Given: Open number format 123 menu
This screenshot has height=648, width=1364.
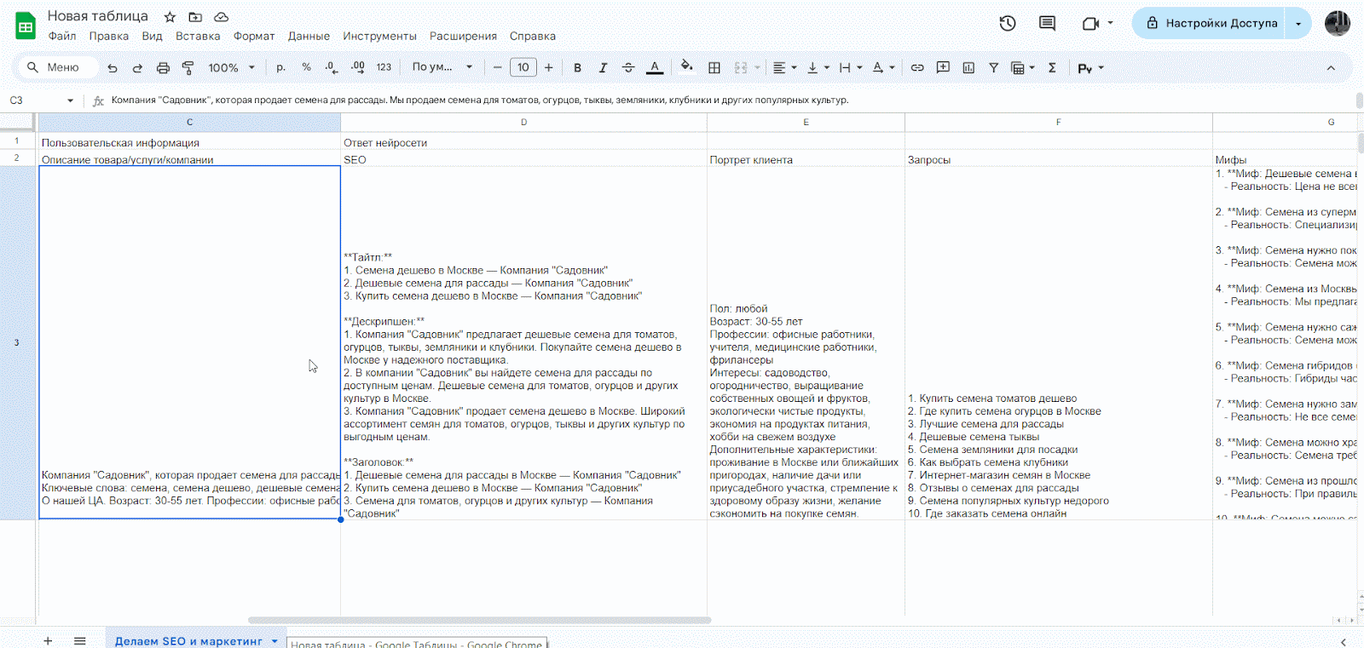Looking at the screenshot, I should (384, 67).
